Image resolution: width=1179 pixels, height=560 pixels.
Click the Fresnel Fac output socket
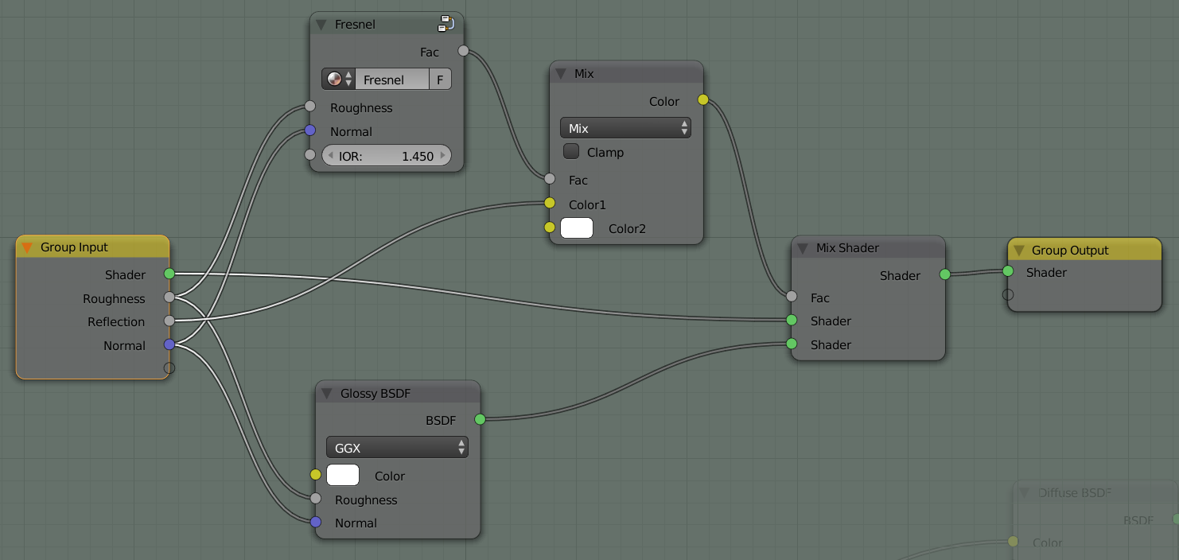[x=464, y=51]
